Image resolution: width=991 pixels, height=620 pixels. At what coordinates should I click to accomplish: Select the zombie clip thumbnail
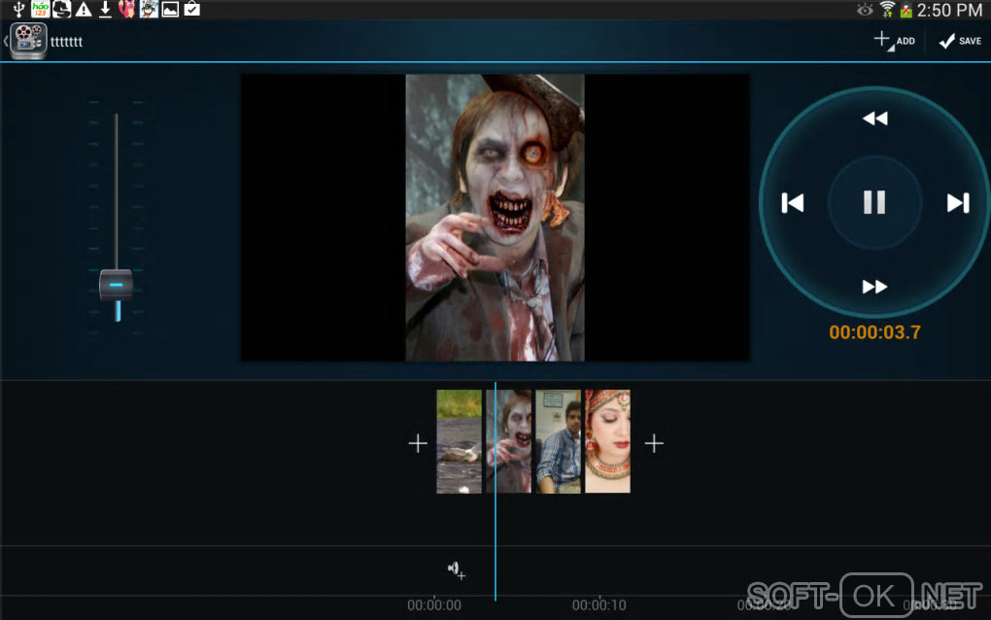point(509,441)
